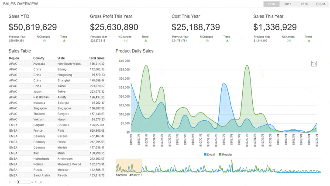Viewport: 330px width, 186px height.
Task: Click Cost This Year trend arrow
Action: tap(227, 41)
